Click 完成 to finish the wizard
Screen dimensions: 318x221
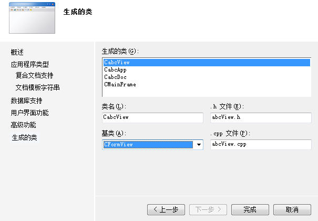[250, 209]
